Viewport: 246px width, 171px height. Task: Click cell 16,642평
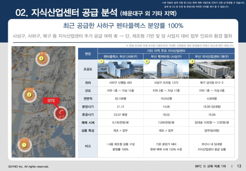pos(166,99)
